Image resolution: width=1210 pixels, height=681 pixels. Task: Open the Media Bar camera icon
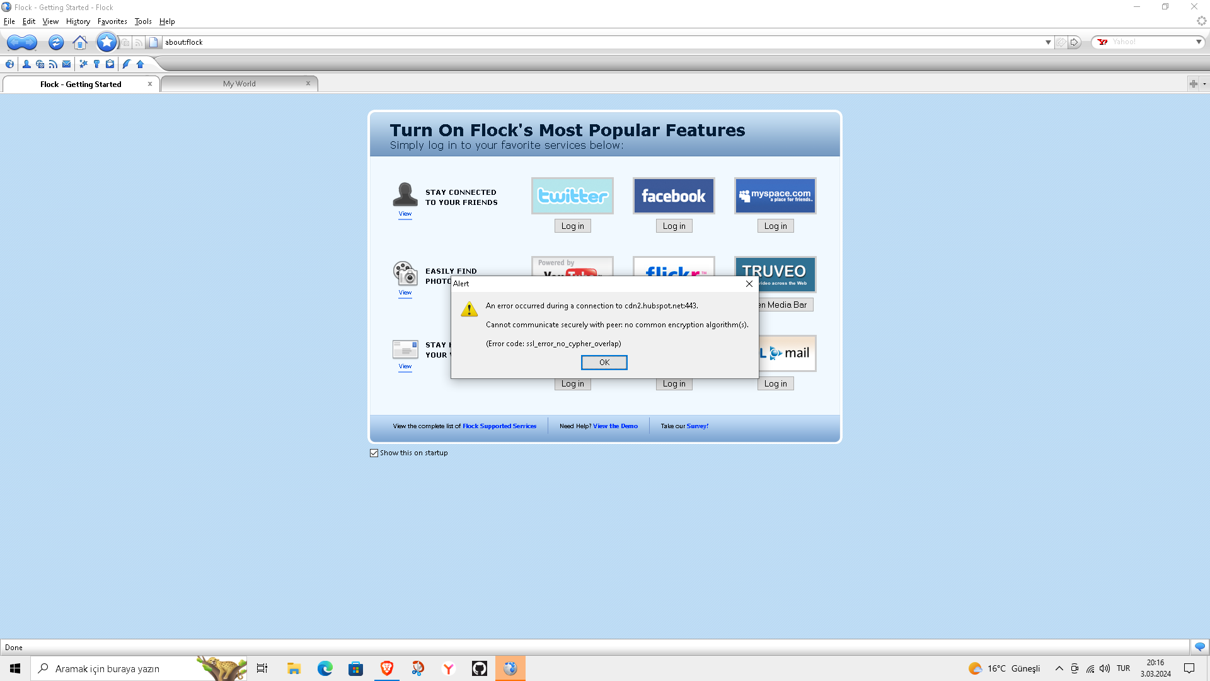coord(40,64)
